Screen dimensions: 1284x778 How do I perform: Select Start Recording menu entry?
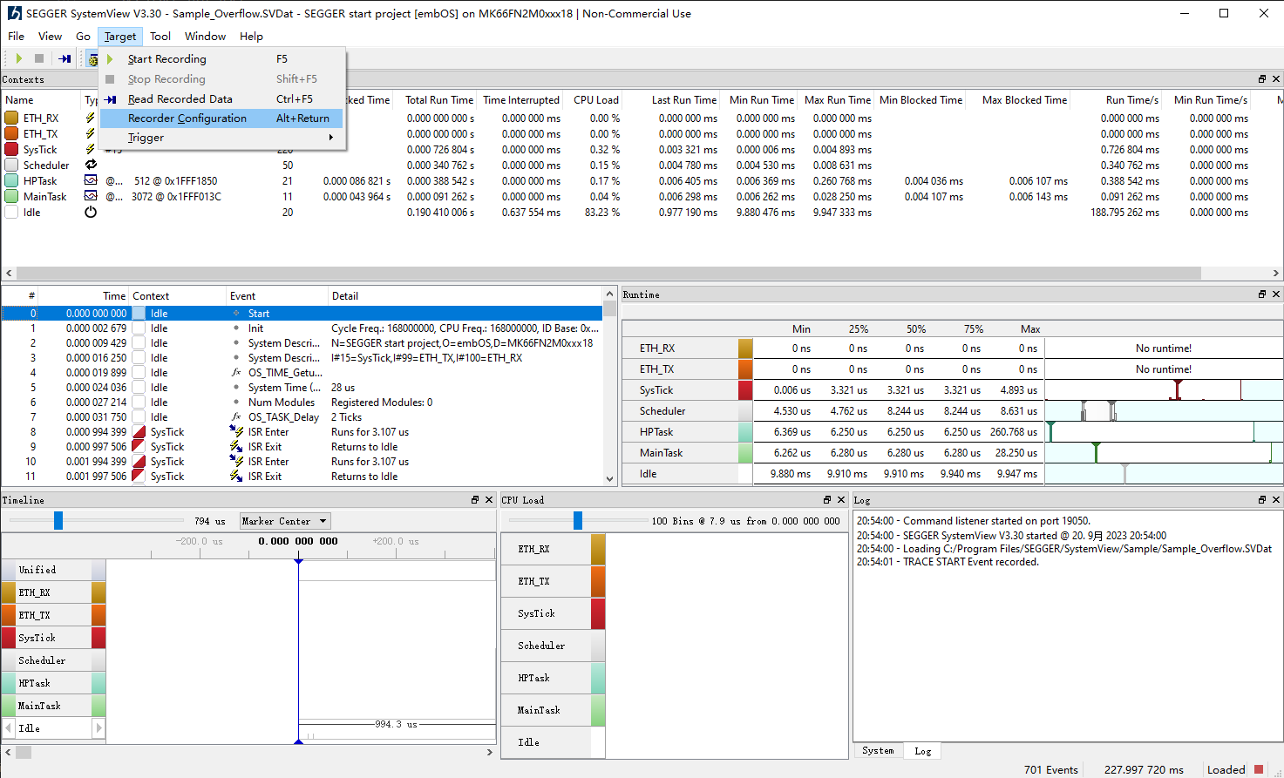[x=221, y=59]
